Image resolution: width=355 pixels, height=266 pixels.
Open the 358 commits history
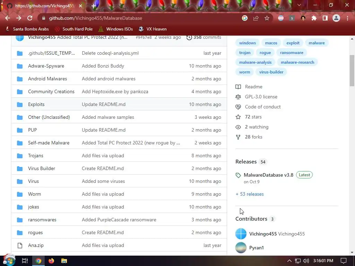click(204, 37)
